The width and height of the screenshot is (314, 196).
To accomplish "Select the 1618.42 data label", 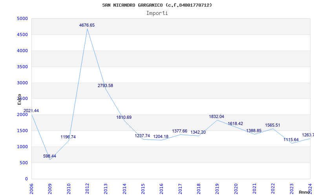I will (x=235, y=123).
